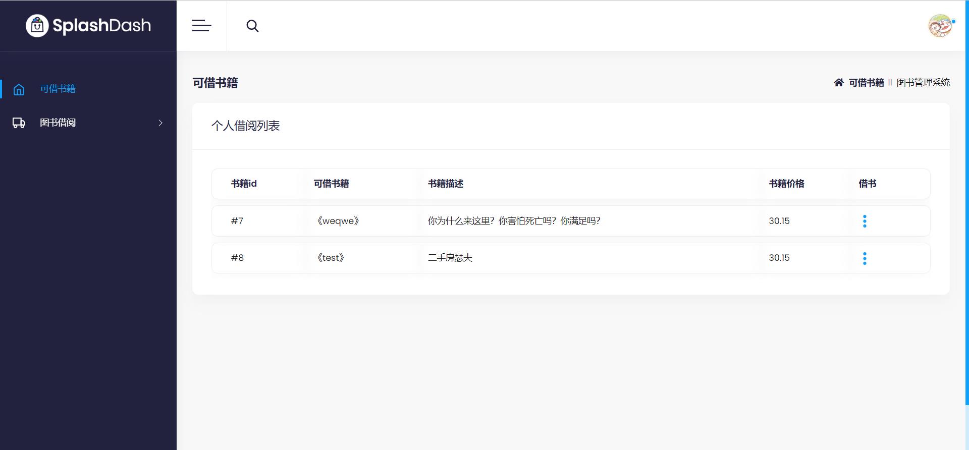Click the 30.15 price in the #7 row
The width and height of the screenshot is (969, 450).
[x=779, y=221]
